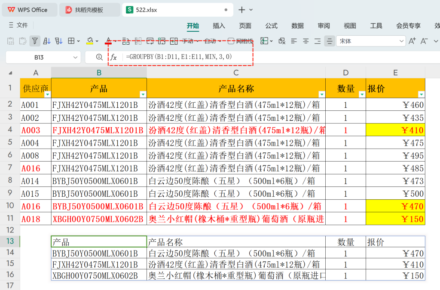Screen dimensions: 440x290
Task: Open the 数据 ribbon tab
Action: pyautogui.click(x=297, y=26)
